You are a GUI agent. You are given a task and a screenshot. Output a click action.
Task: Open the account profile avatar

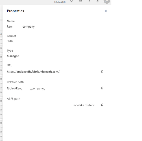pyautogui.click(x=107, y=1)
